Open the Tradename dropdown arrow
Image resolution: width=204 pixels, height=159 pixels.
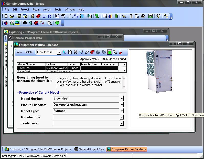[122, 123]
